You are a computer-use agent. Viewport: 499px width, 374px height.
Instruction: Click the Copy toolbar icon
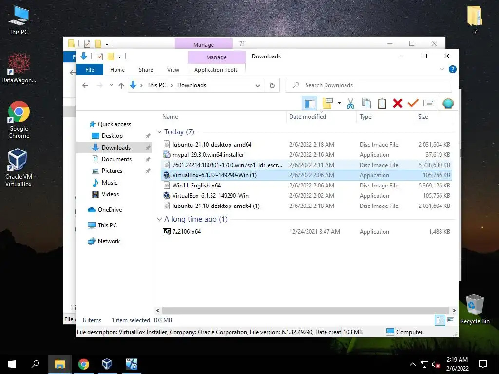(366, 103)
